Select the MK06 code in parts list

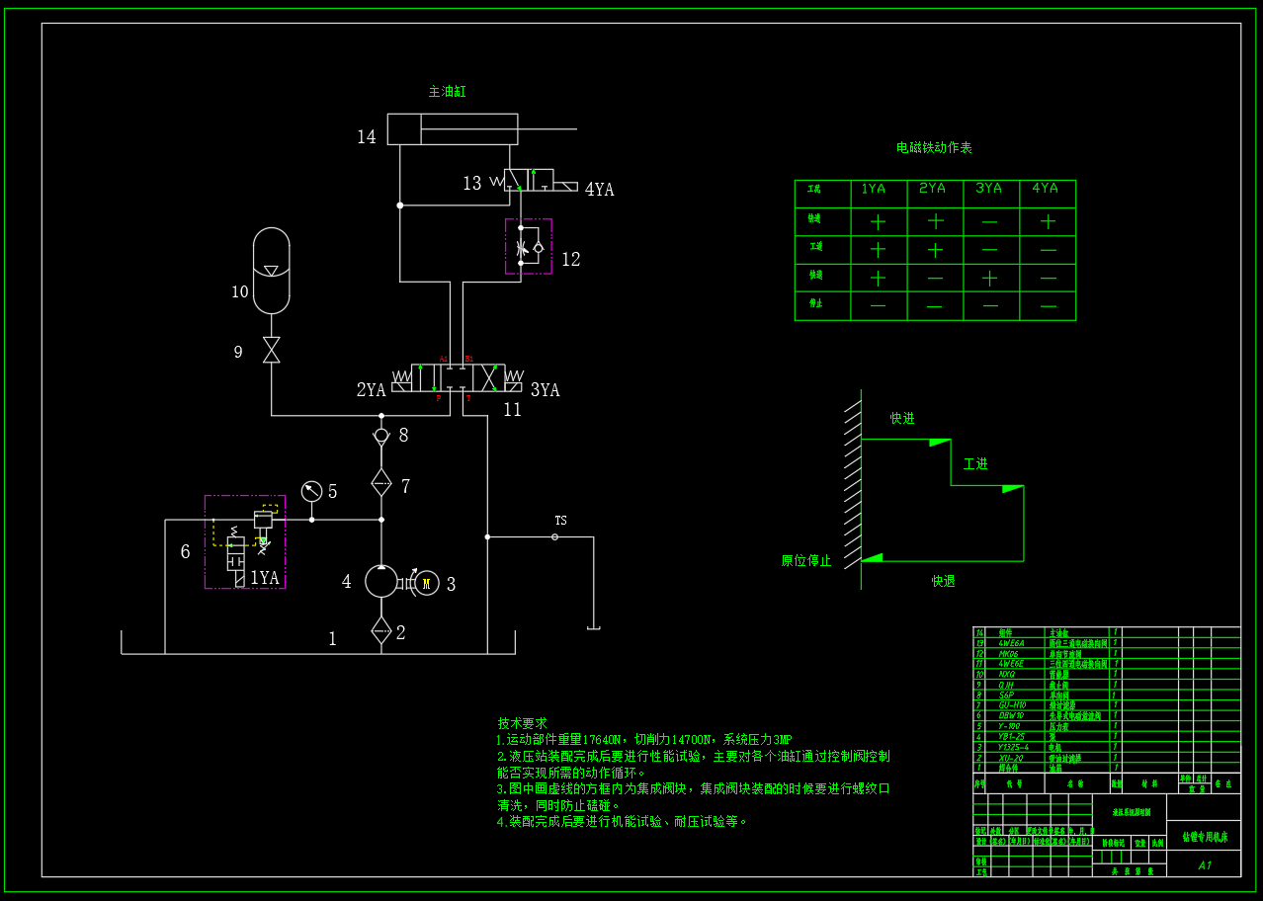tap(1007, 653)
